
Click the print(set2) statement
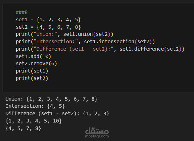point(32,78)
